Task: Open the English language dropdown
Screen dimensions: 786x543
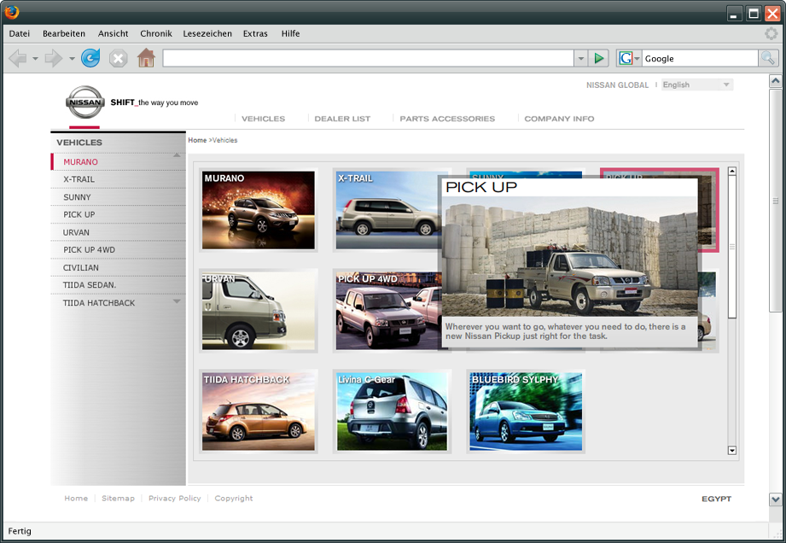Action: click(697, 85)
